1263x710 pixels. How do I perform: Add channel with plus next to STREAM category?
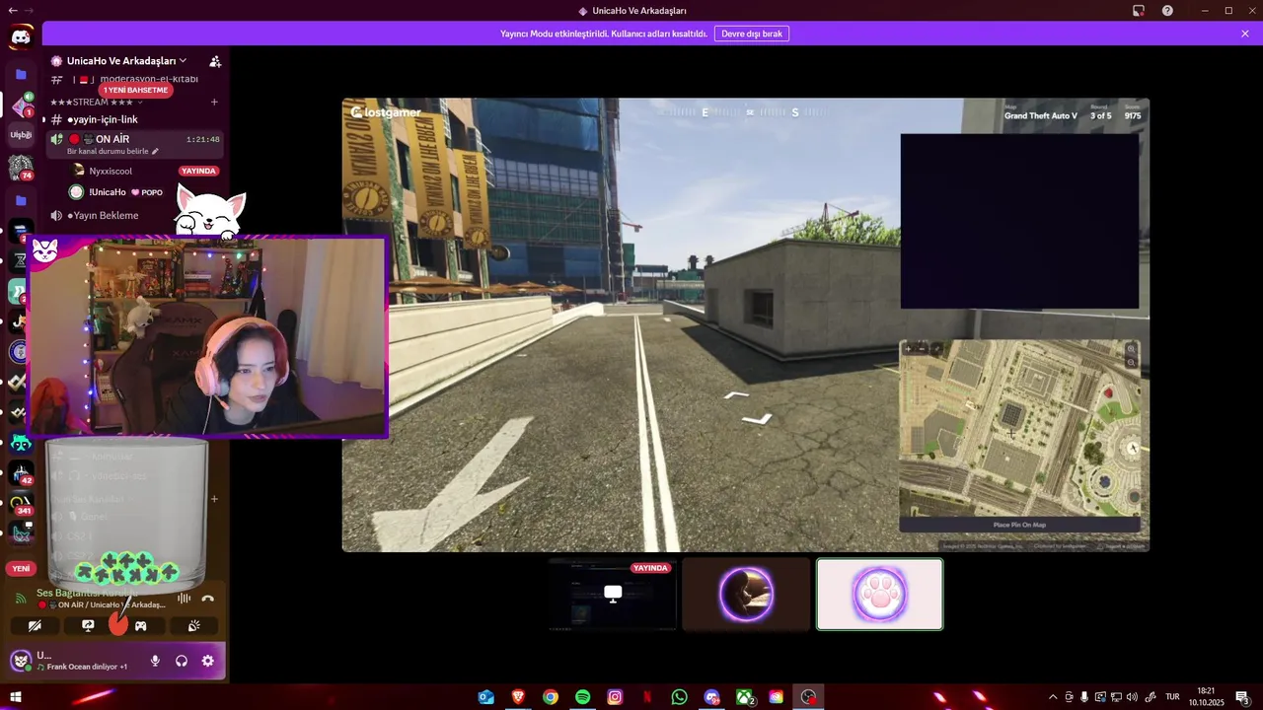click(x=214, y=103)
